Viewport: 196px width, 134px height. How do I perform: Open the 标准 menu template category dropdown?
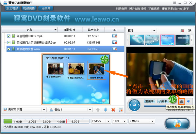(142, 31)
